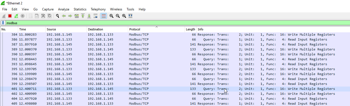
Task: Select packet 399 at time 12.298507
Action: (175, 84)
